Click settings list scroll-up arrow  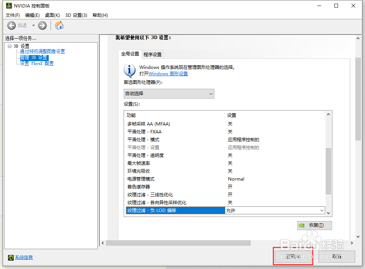(328, 114)
